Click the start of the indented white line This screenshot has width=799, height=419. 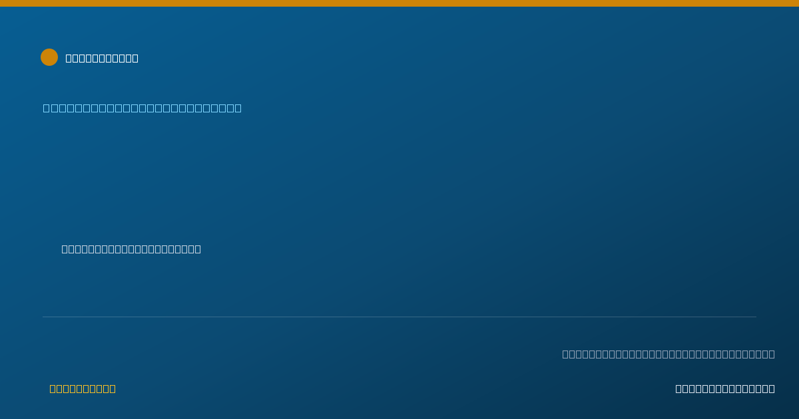point(65,249)
